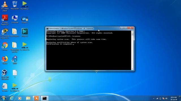Open the VLC media player desktop shortcut

[5, 6]
